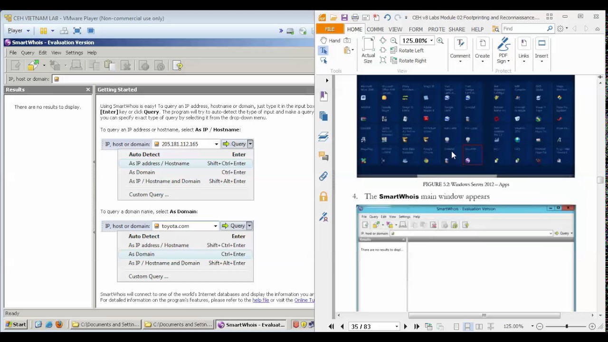Image resolution: width=608 pixels, height=342 pixels.
Task: Switch to SmartWhois taskbar button
Action: tap(251, 325)
